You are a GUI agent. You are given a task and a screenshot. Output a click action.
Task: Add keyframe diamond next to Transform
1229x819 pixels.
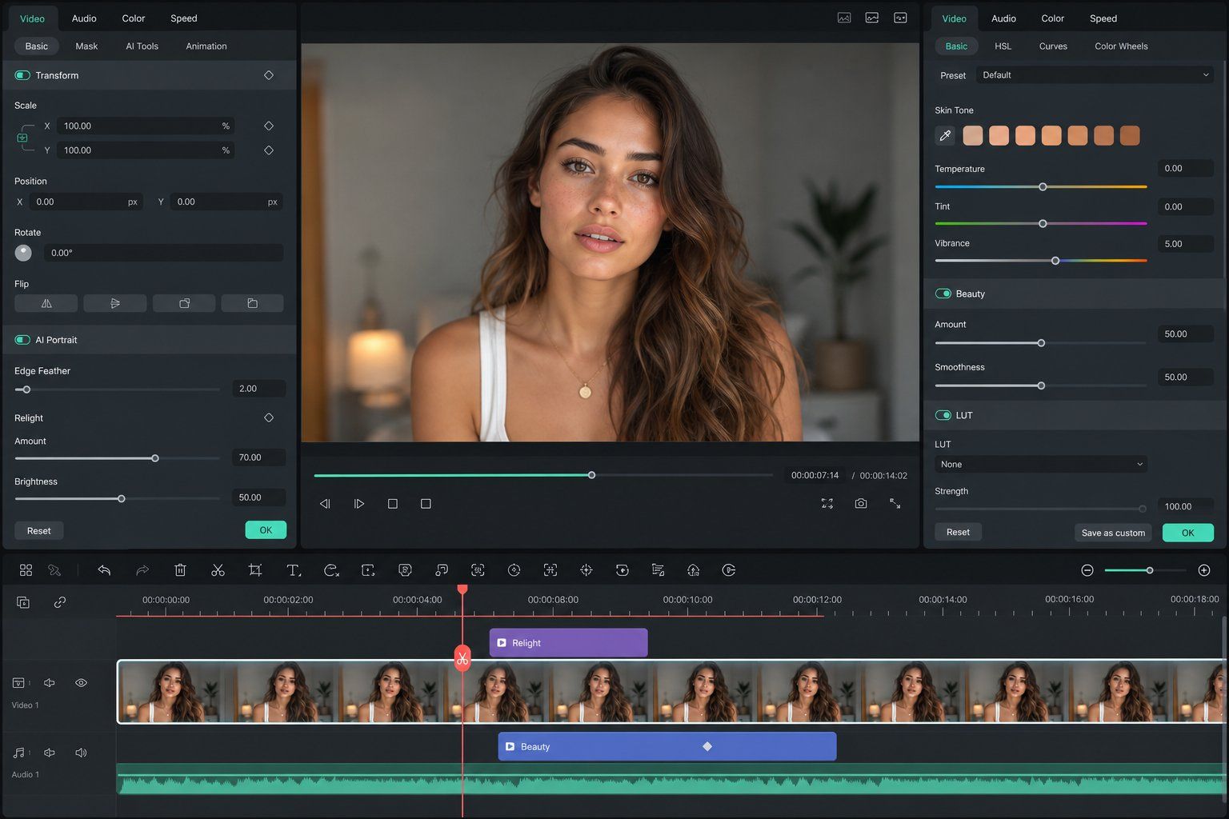click(x=269, y=75)
